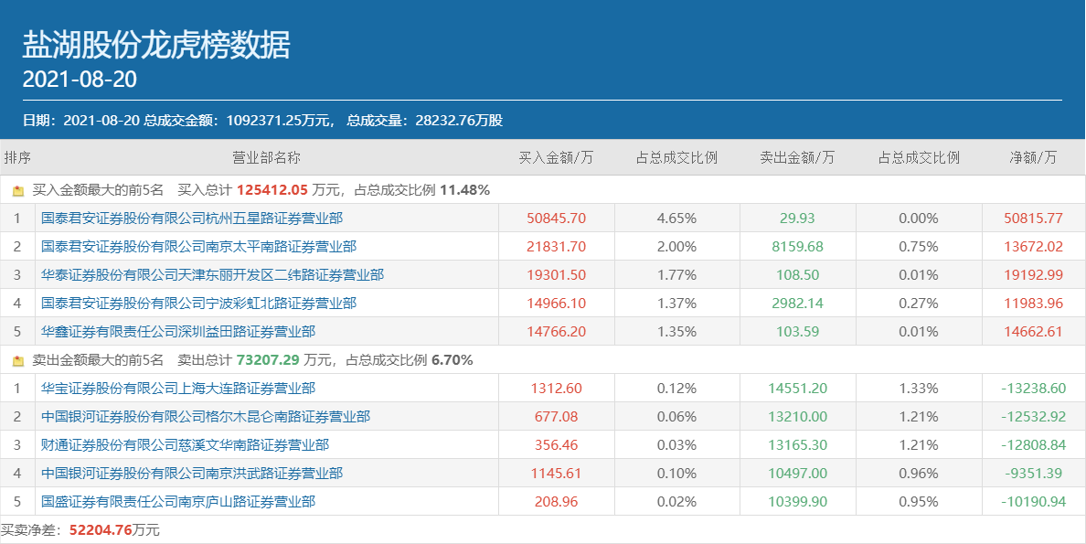Click the 净额/万 column header

(x=1033, y=157)
